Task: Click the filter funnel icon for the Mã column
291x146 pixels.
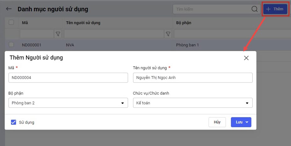Action: 58,34
